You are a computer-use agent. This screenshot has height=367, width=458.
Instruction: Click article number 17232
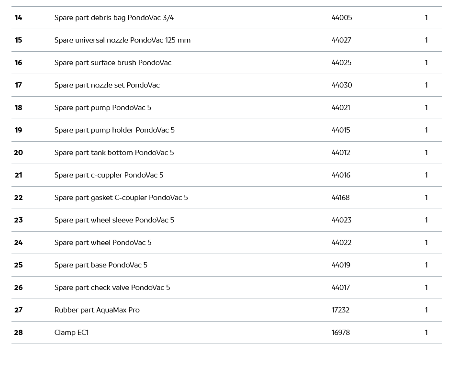(340, 310)
